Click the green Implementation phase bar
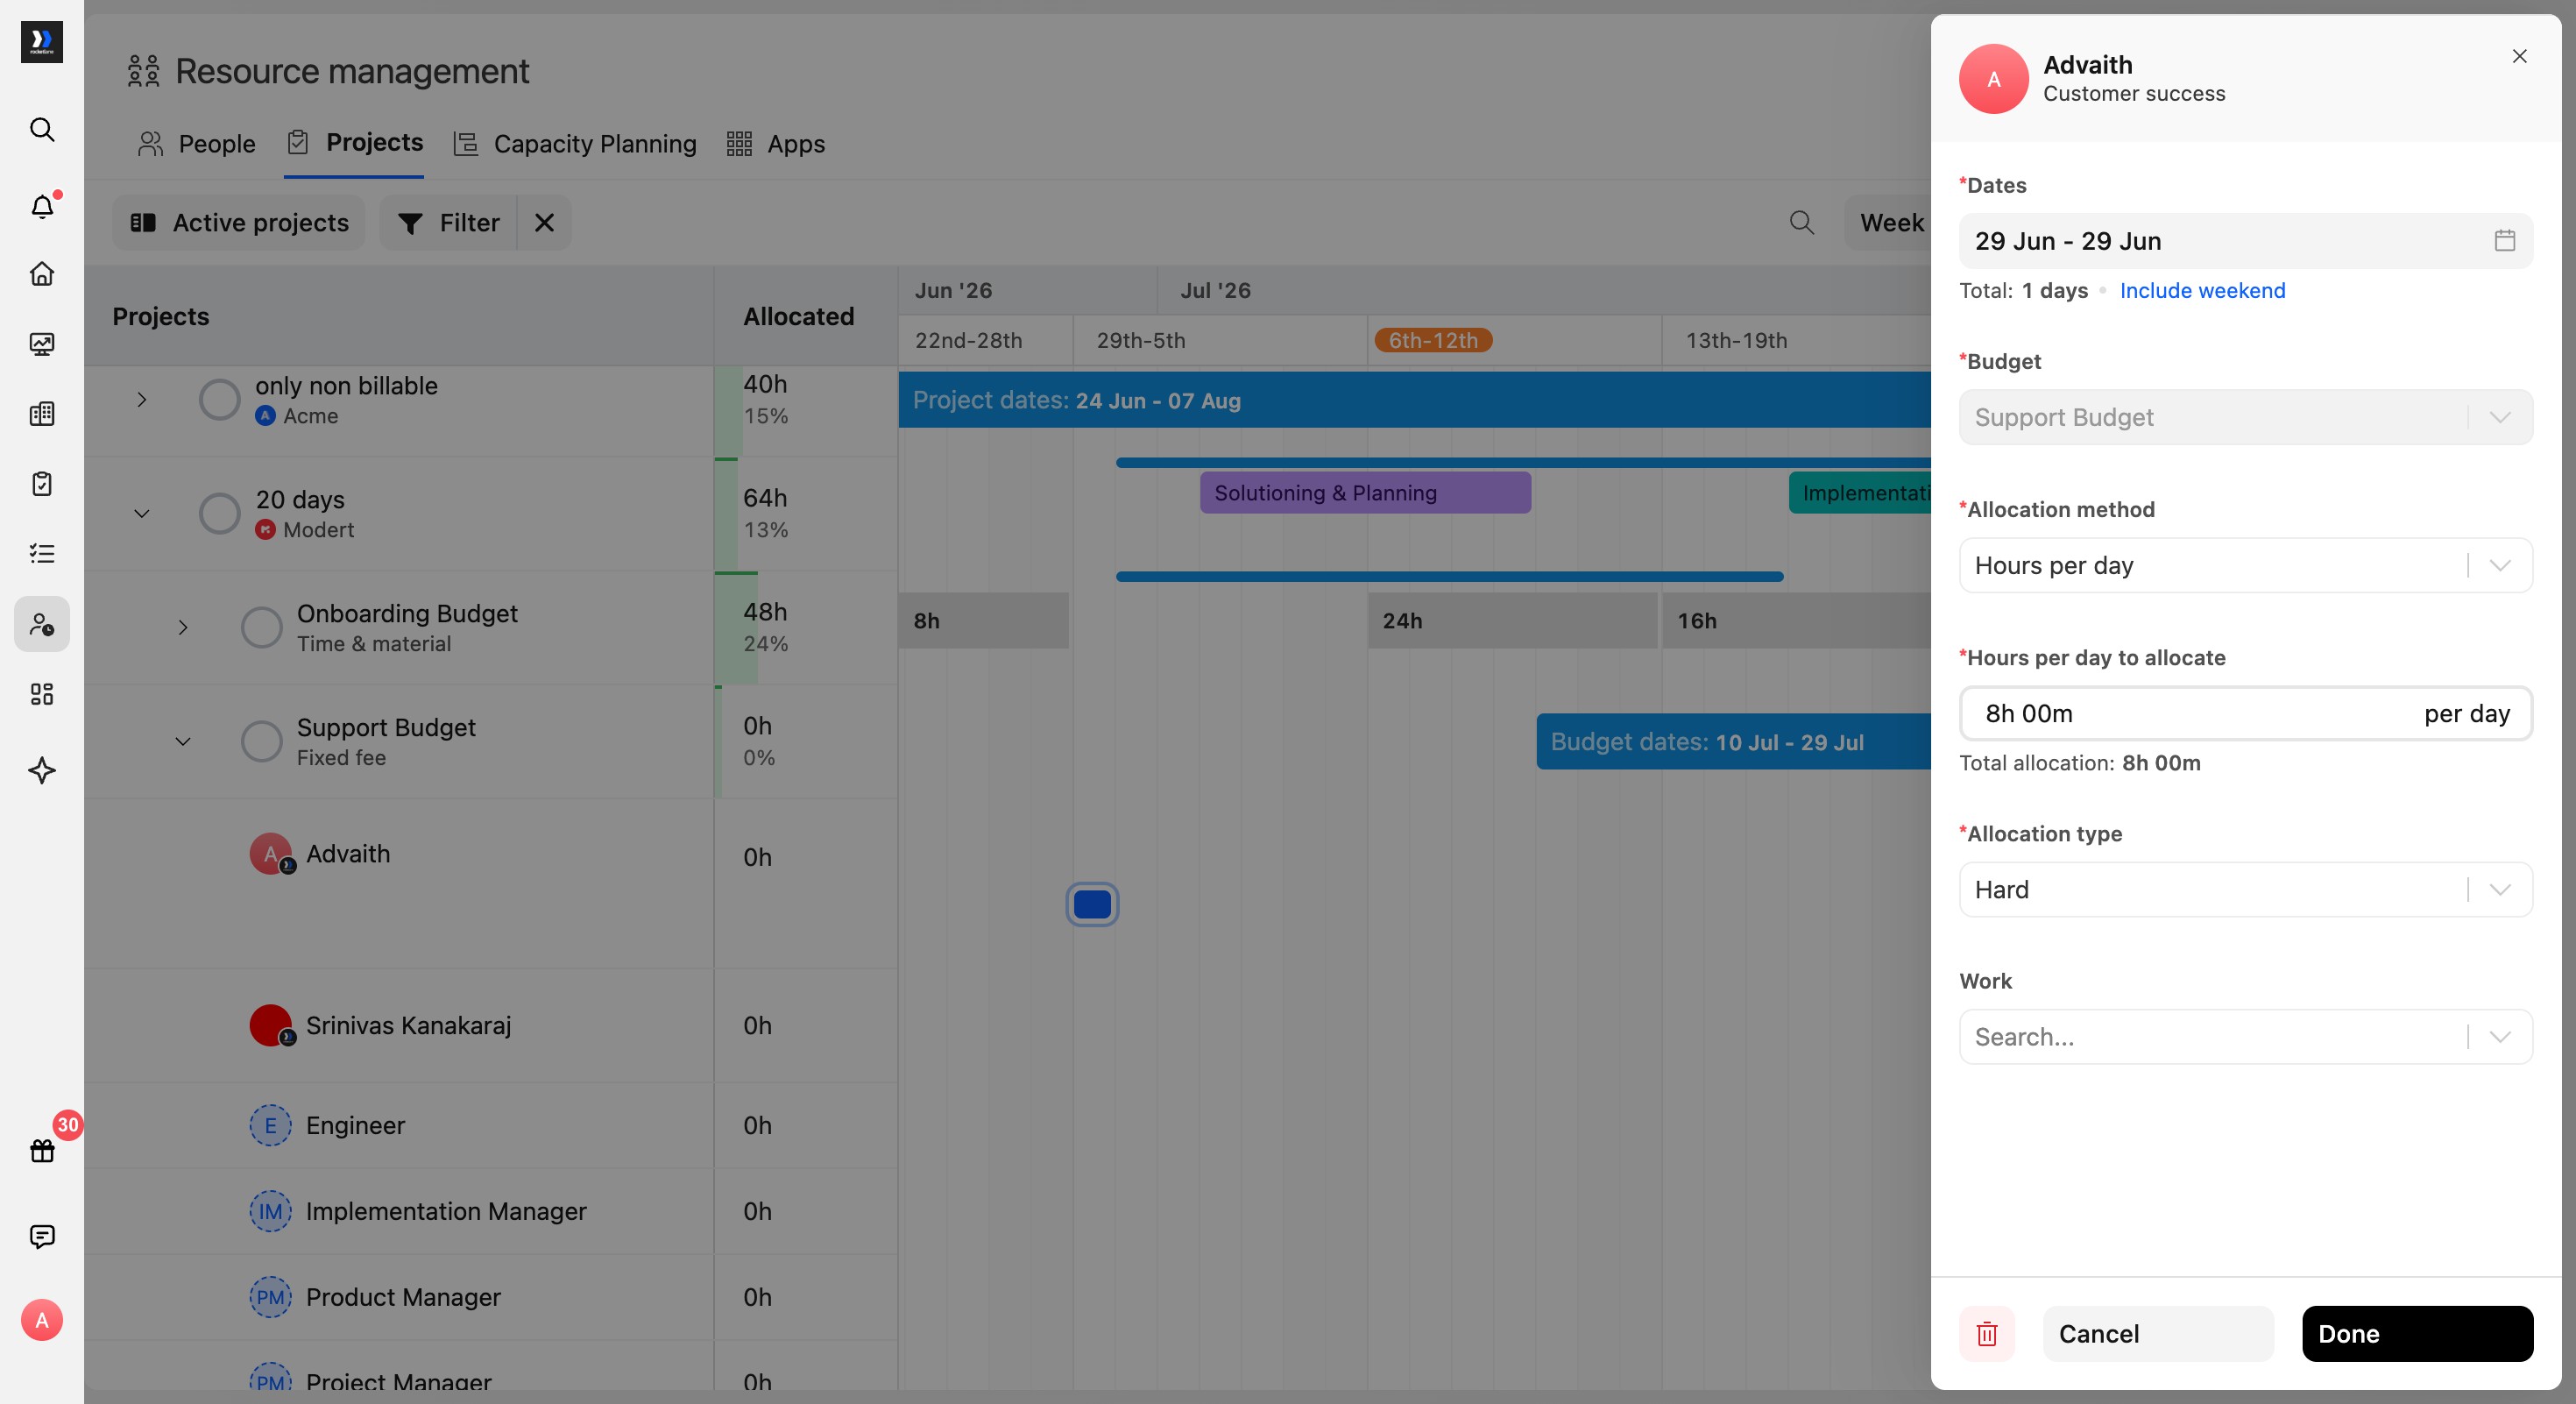This screenshot has height=1404, width=2576. click(x=1860, y=492)
